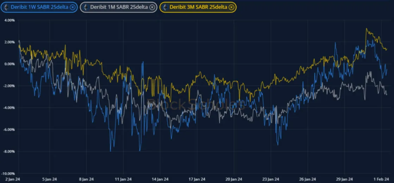Click the 2 Jan 24 date label
The image size is (394, 183).
(13, 179)
